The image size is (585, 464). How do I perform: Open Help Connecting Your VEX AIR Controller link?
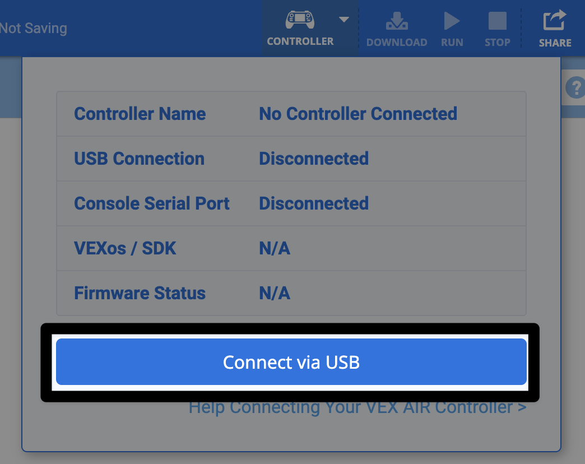point(357,407)
